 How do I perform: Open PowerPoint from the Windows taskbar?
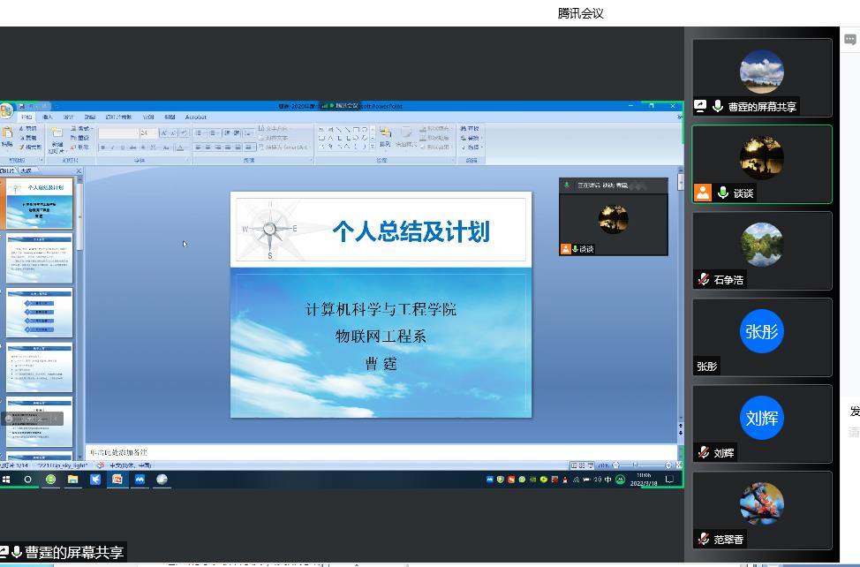(117, 480)
